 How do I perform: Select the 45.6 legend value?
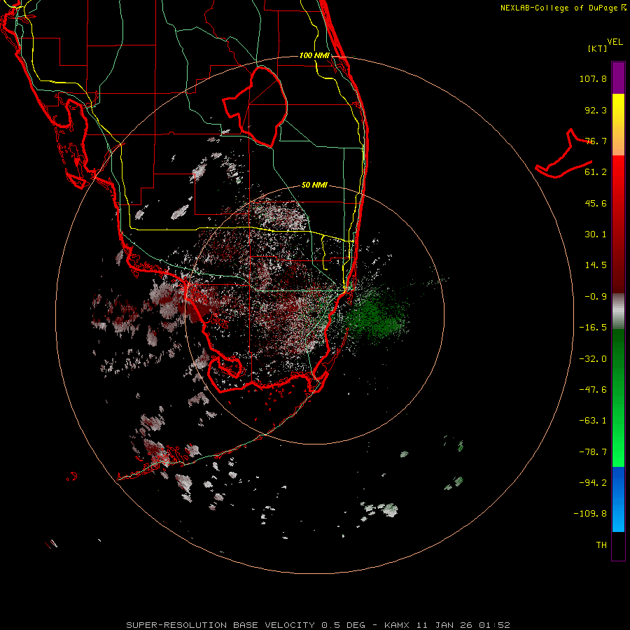596,203
